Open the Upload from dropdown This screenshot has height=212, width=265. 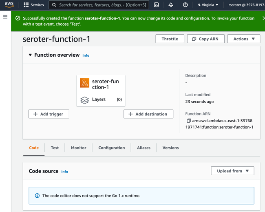point(232,171)
